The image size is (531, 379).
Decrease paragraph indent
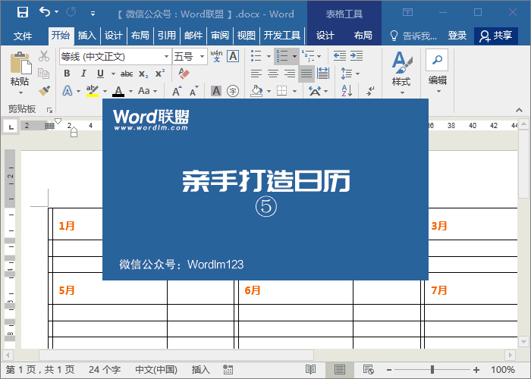pyautogui.click(x=340, y=56)
